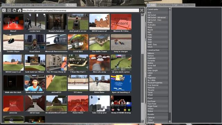
Task: Select the Prop Spawner tool
Action: pos(157,85)
